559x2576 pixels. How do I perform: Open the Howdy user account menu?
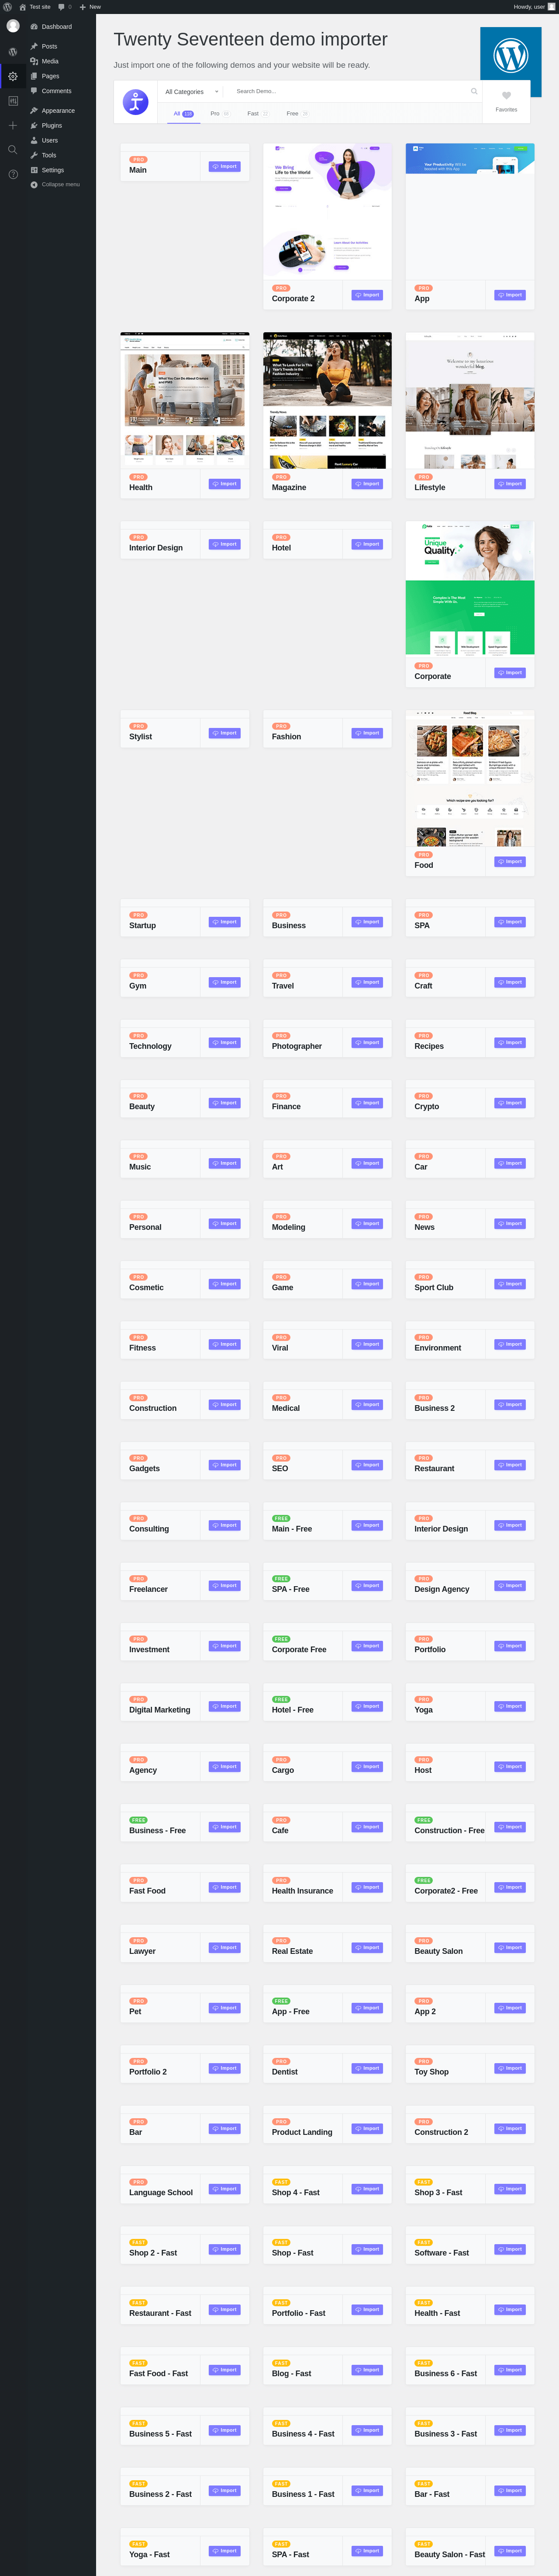tap(534, 6)
